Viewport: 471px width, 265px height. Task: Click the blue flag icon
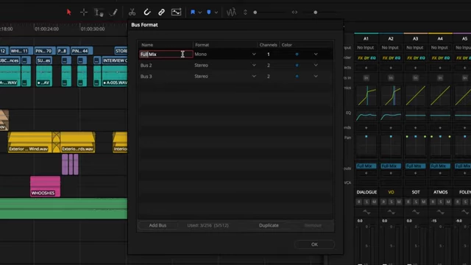193,12
